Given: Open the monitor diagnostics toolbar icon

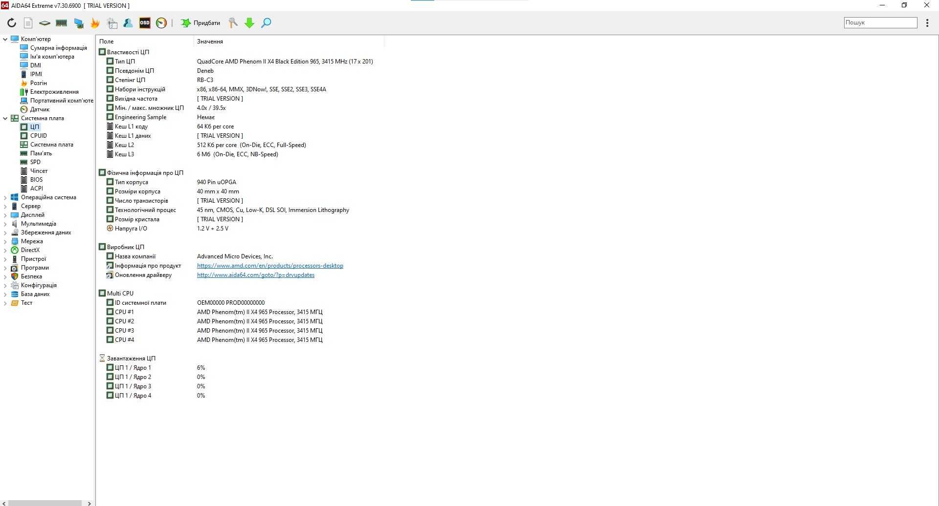Looking at the screenshot, I should click(79, 22).
